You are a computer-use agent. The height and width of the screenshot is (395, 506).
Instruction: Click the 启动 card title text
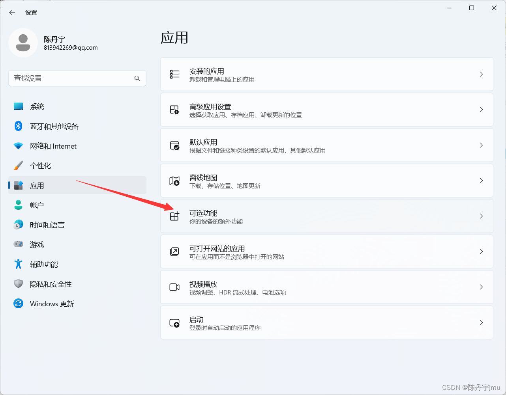pos(197,319)
